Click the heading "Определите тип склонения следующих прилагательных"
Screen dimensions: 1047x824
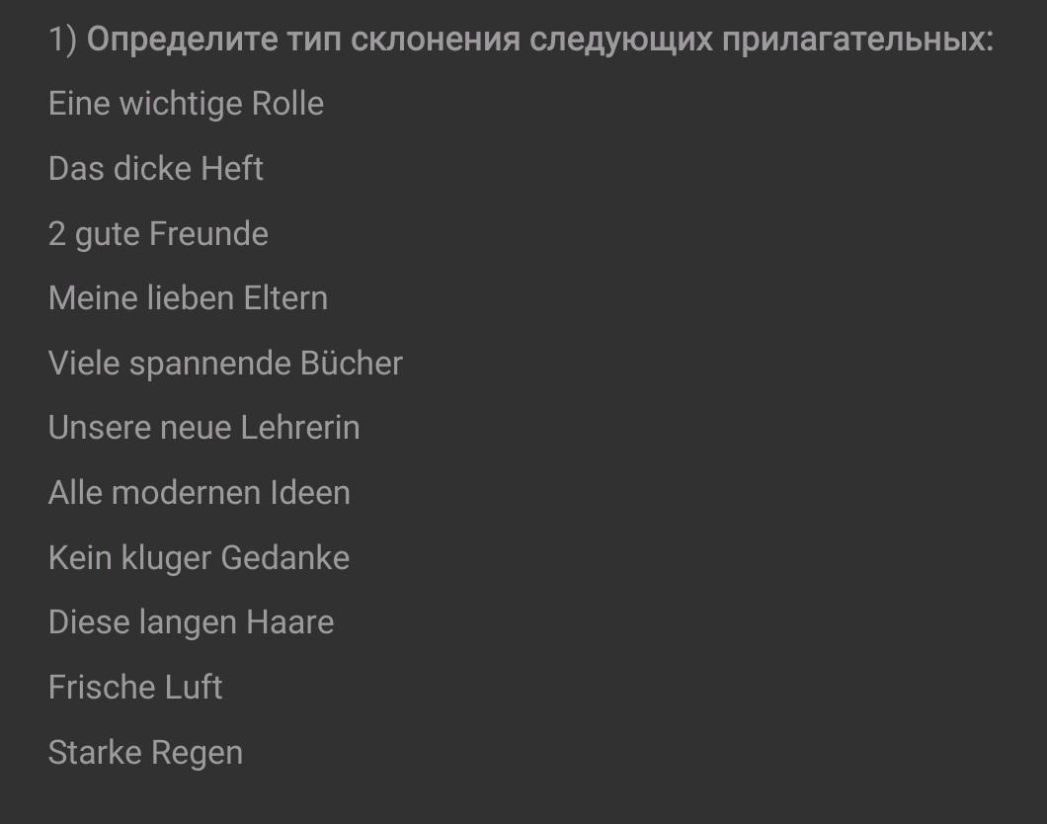539,40
